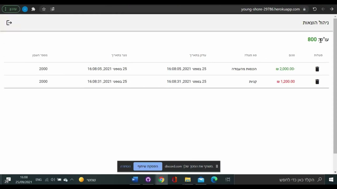
Task: Bookmark this page with the star icon
Action: (x=44, y=9)
